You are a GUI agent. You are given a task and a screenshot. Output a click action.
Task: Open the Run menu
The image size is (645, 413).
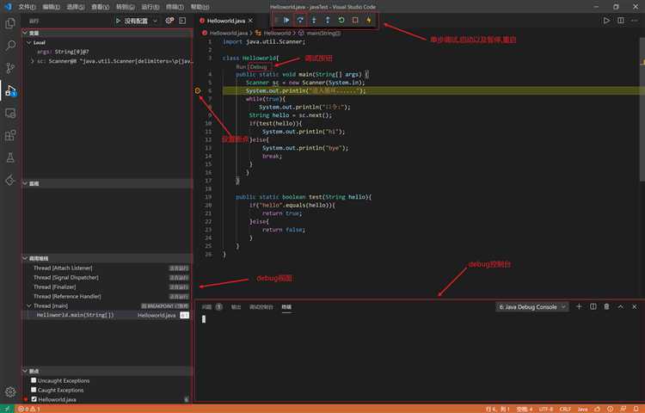pos(150,7)
